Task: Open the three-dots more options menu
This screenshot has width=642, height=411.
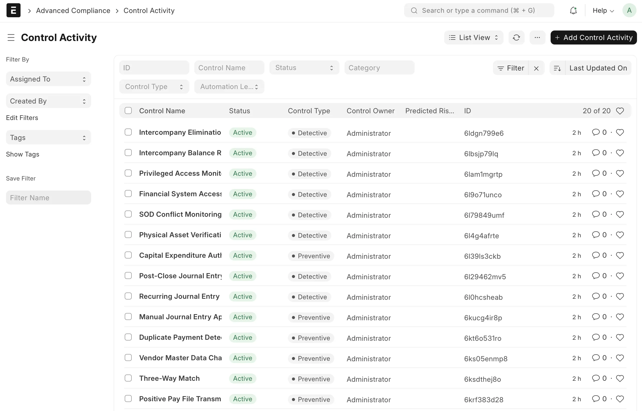Action: (537, 38)
